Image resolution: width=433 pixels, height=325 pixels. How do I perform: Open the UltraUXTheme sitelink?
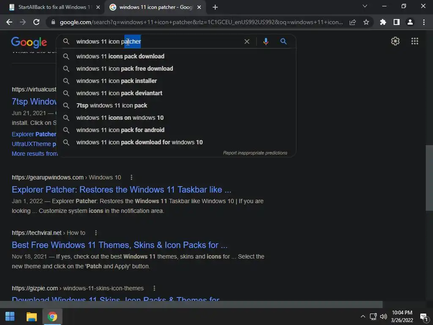34,144
